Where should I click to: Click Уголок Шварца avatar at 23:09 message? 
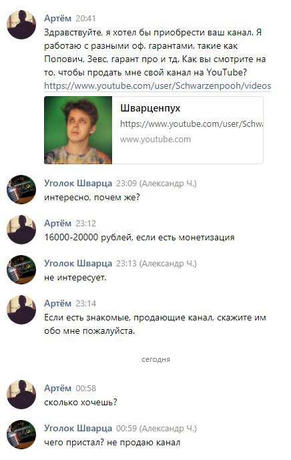(x=21, y=189)
